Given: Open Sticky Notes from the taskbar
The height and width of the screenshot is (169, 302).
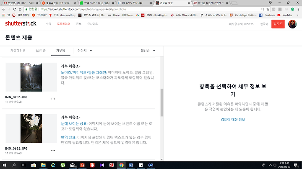Looking at the screenshot, I should point(141,165).
